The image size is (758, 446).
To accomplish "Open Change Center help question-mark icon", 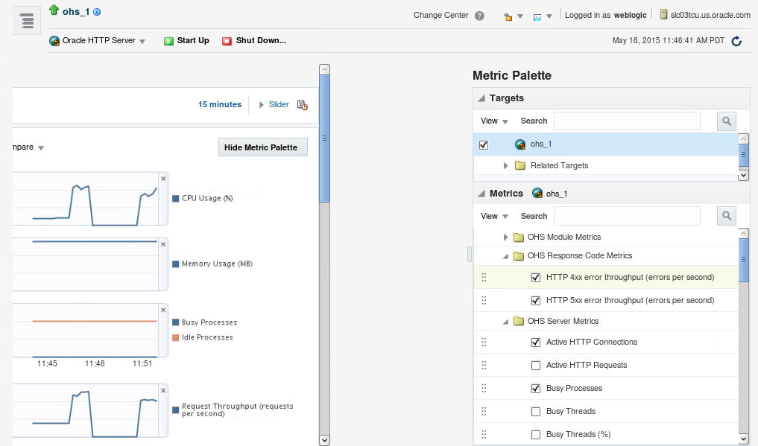I will [x=479, y=16].
